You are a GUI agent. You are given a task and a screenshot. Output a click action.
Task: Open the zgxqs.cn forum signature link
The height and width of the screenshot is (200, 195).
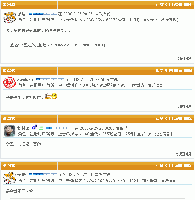click(81, 45)
